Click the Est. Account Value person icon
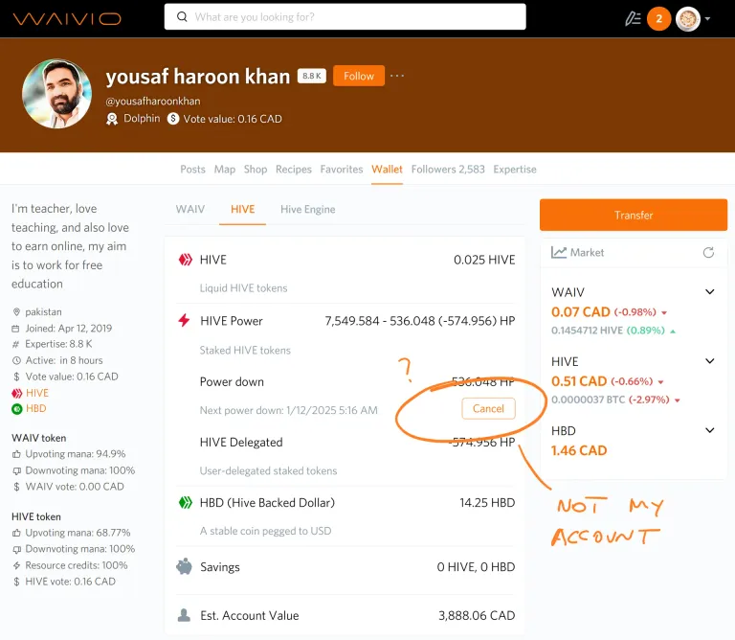735x640 pixels. [x=184, y=615]
